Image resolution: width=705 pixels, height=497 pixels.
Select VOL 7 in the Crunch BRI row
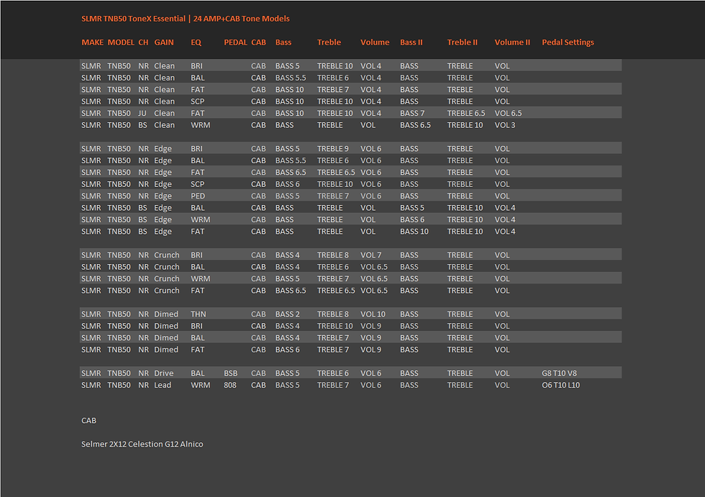click(x=370, y=255)
